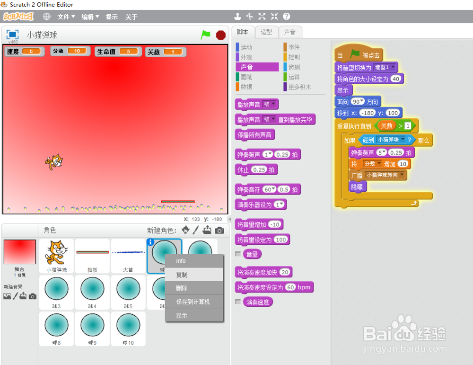Toggle full screen stage mode icon

(x=12, y=35)
